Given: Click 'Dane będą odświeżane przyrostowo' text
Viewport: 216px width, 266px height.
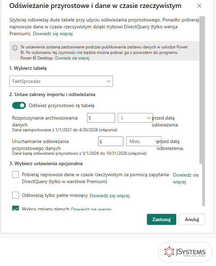Looking at the screenshot, I should pos(79,153).
